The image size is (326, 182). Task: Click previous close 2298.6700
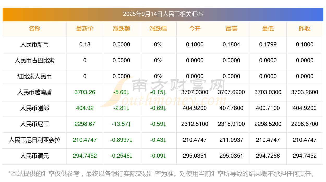tap(305, 124)
